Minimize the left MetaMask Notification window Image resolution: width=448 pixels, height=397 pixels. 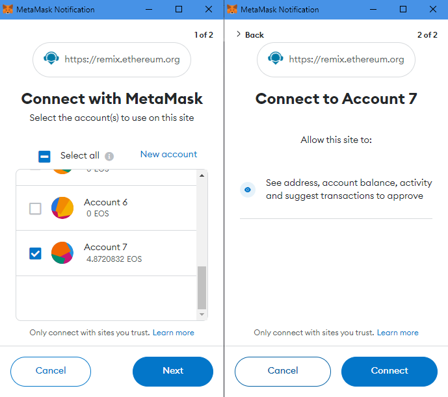pos(149,10)
